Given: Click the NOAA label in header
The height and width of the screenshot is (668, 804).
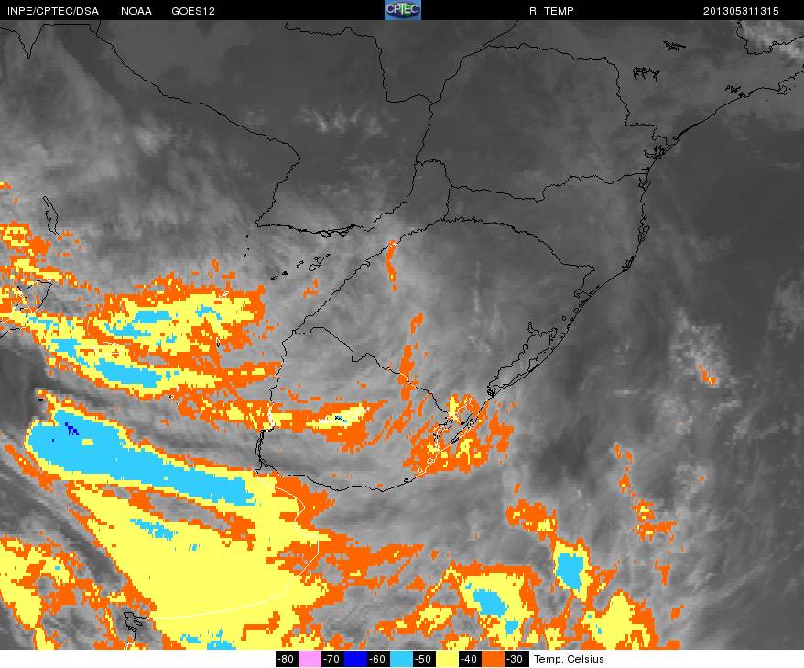Looking at the screenshot, I should [x=136, y=11].
